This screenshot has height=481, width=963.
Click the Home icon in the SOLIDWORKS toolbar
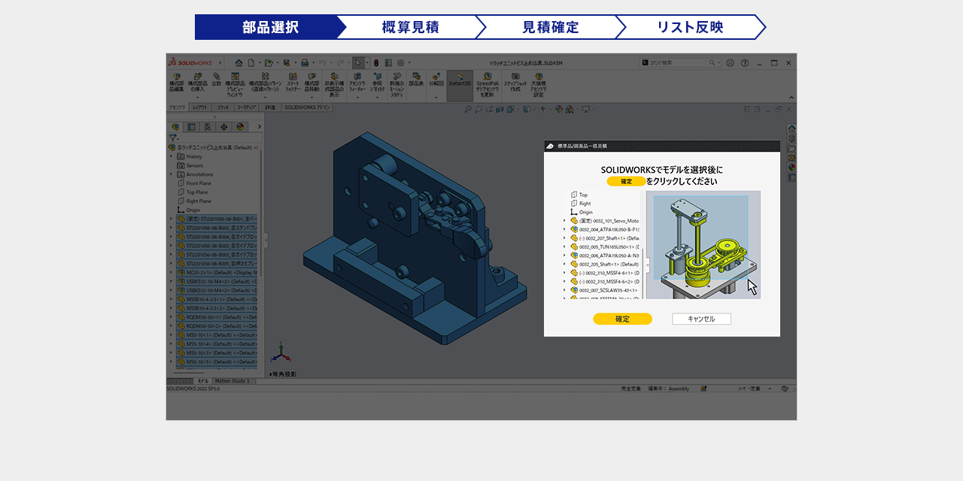238,63
